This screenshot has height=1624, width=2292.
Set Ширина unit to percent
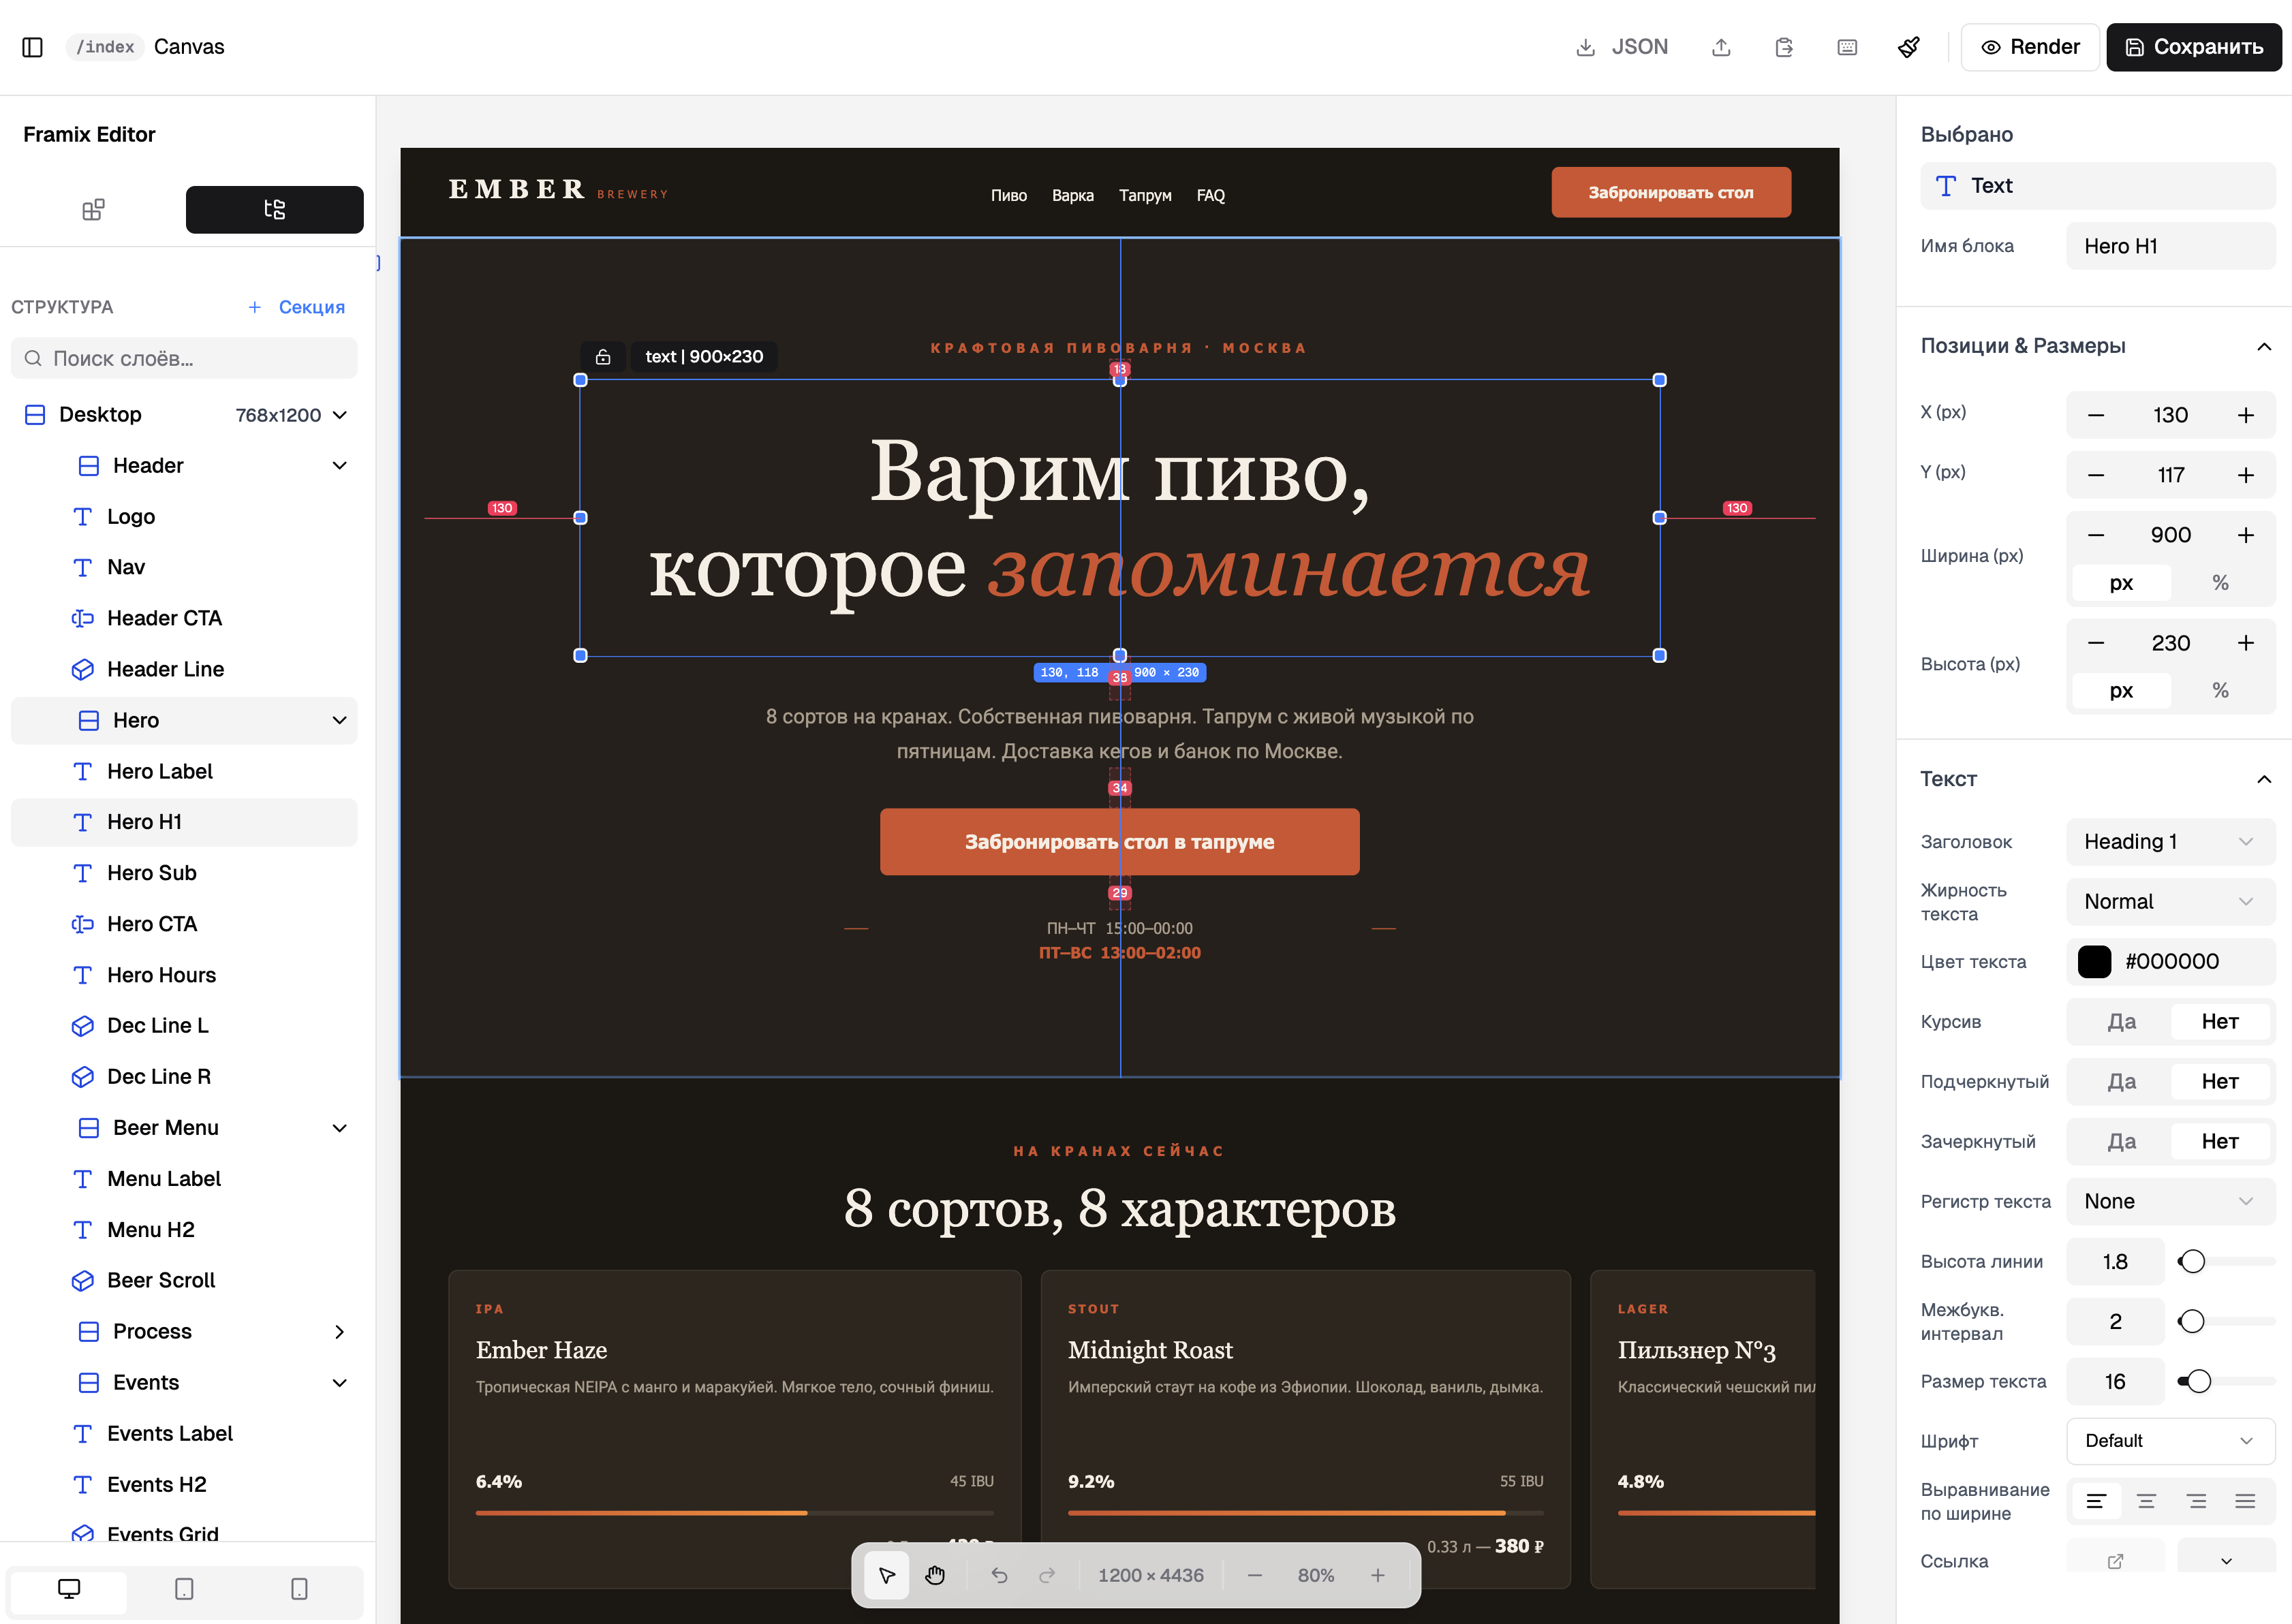pos(2220,583)
